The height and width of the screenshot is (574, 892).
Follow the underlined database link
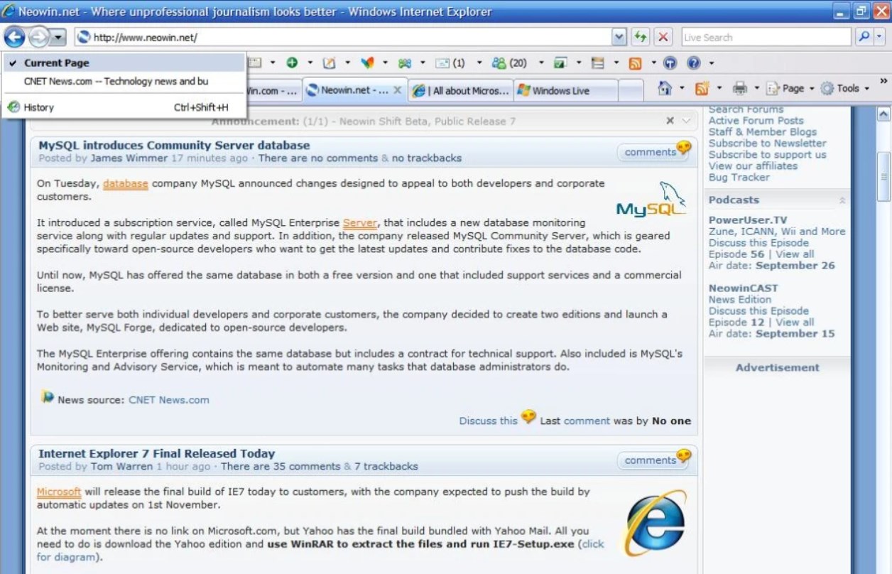pyautogui.click(x=126, y=183)
